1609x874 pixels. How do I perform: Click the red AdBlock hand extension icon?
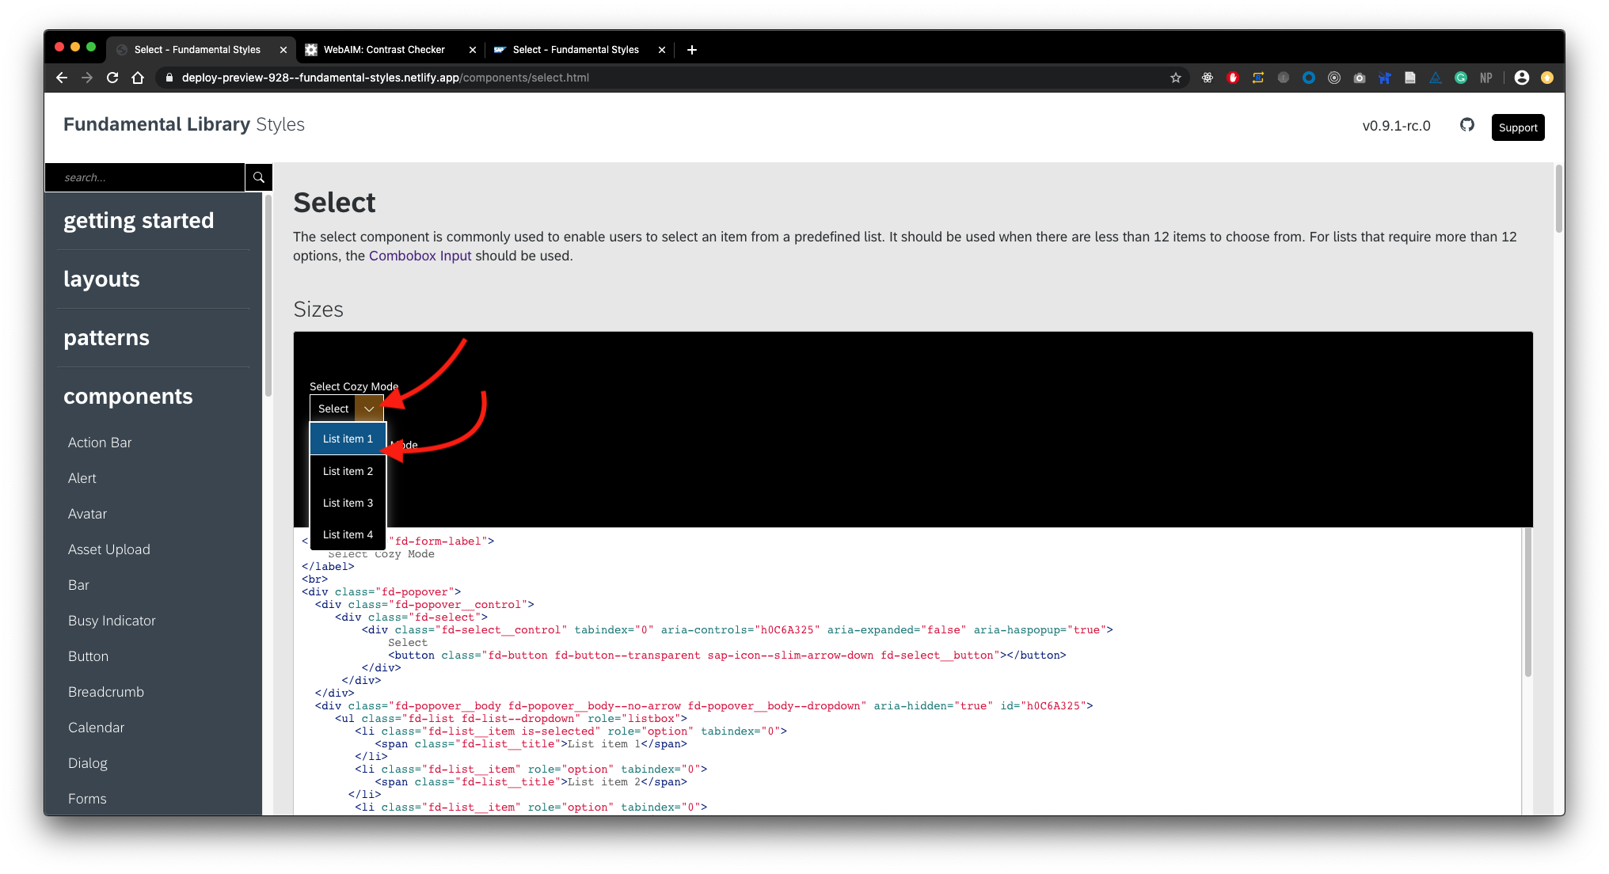pyautogui.click(x=1233, y=78)
